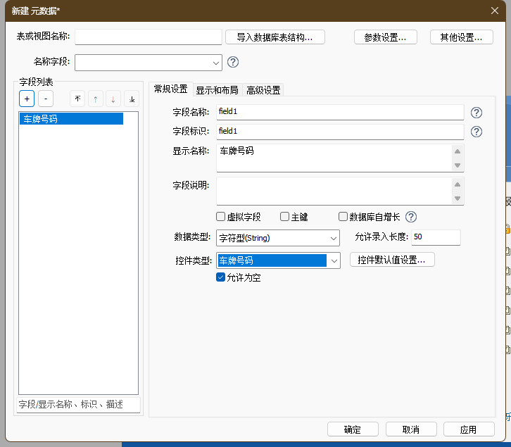Expand the 名称字段 combo box
The width and height of the screenshot is (511, 447).
click(x=215, y=63)
